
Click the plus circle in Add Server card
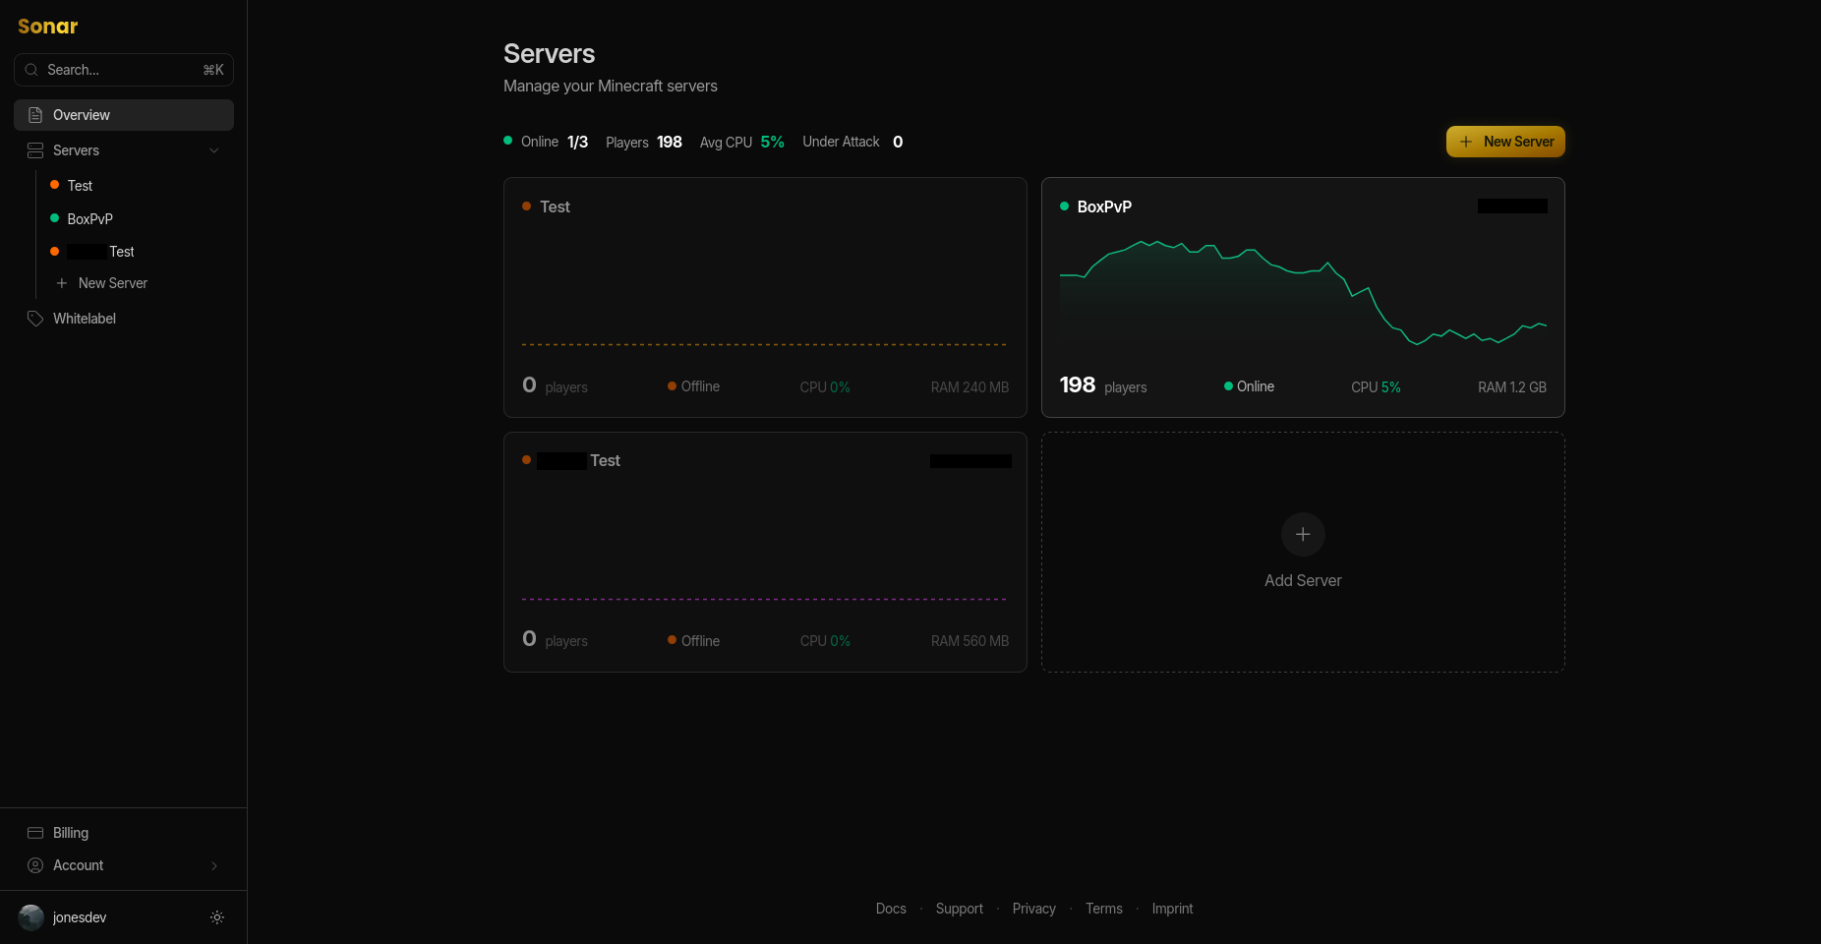point(1303,534)
